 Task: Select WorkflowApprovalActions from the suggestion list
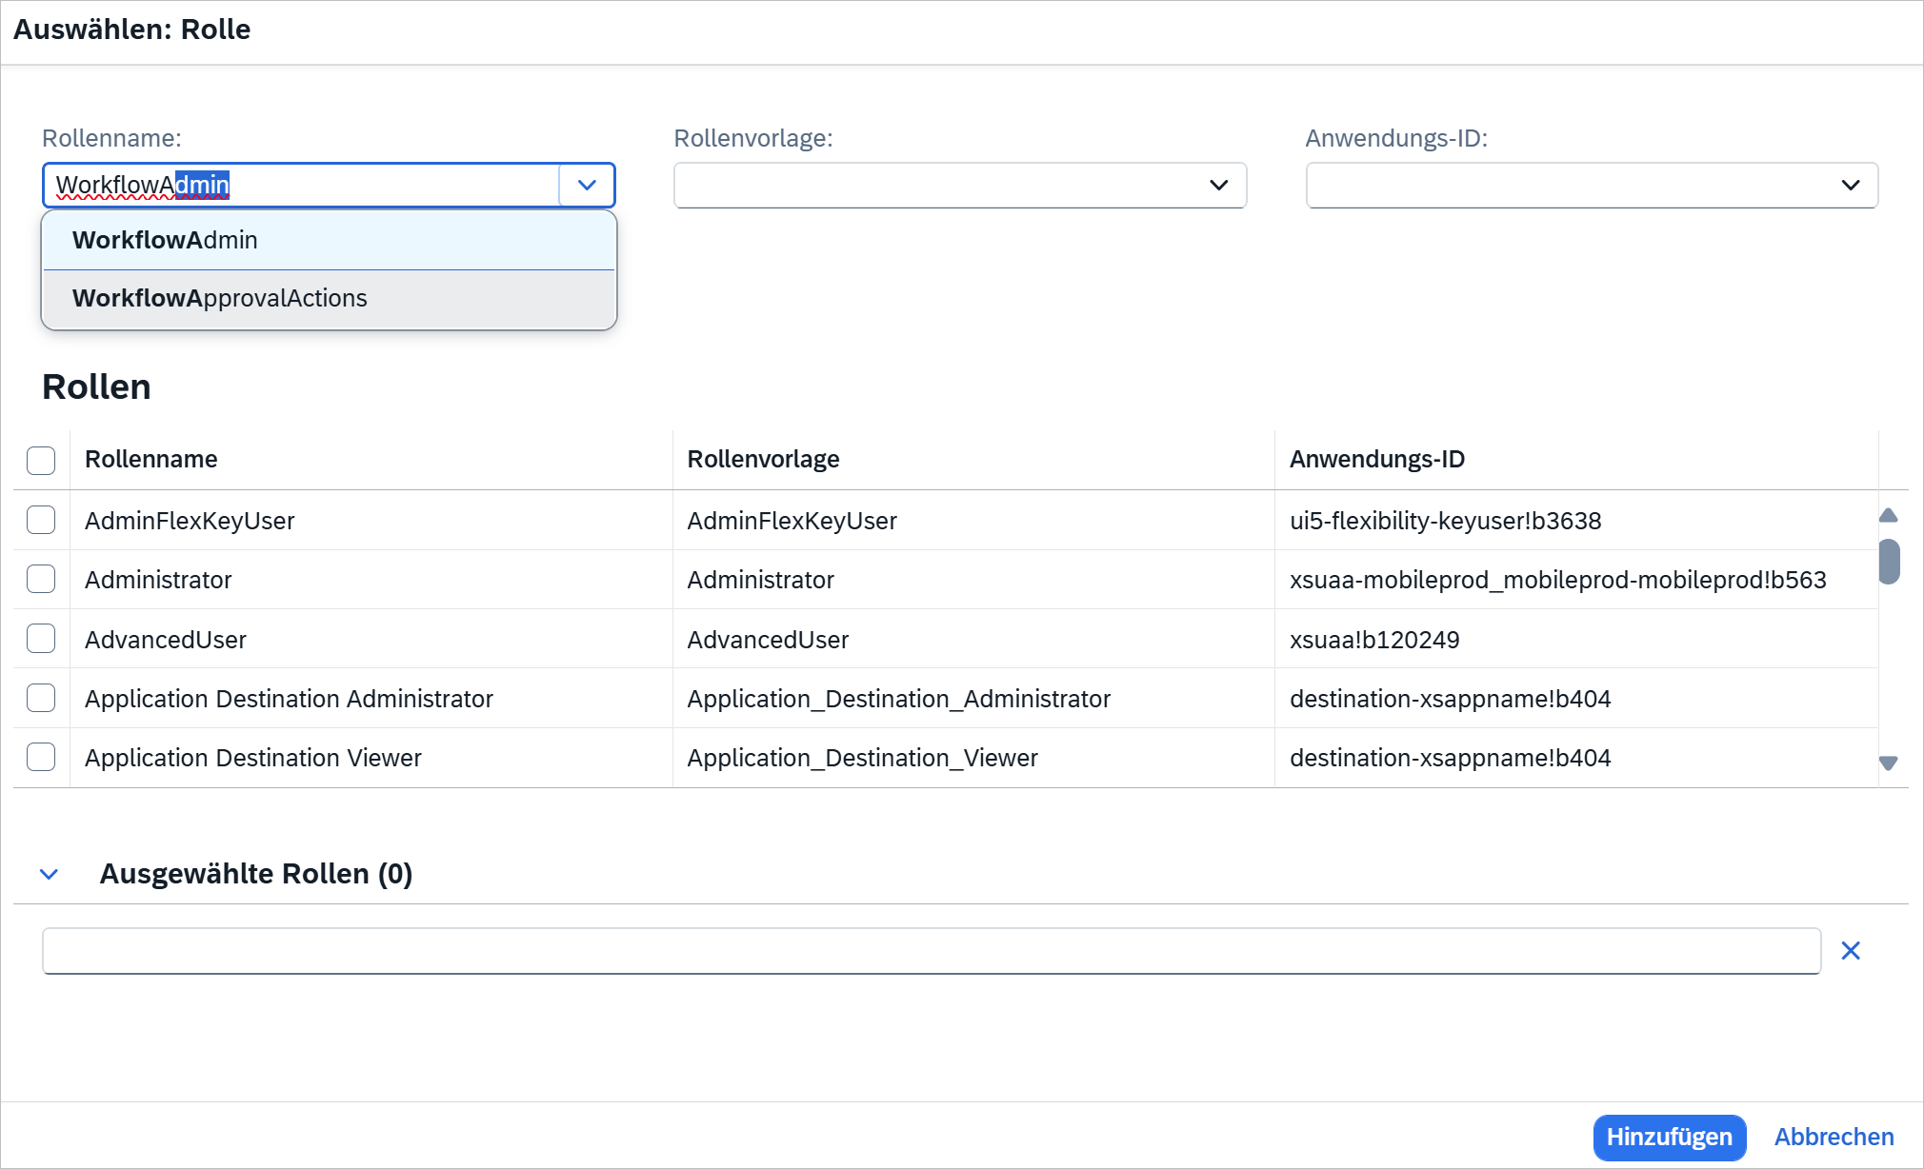coord(329,298)
